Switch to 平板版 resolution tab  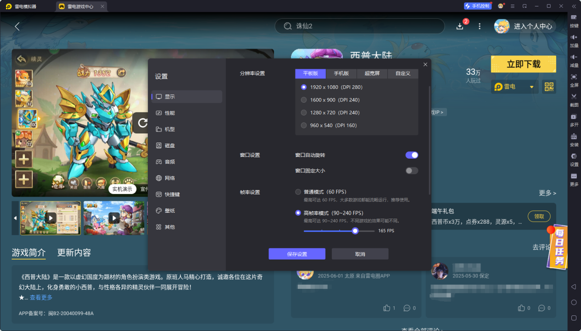click(x=310, y=73)
